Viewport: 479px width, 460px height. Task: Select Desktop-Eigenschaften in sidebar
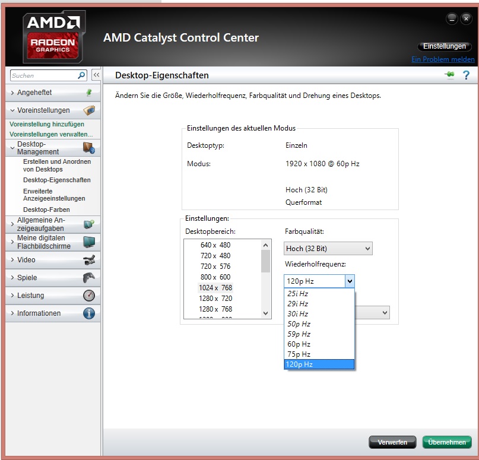[x=57, y=180]
